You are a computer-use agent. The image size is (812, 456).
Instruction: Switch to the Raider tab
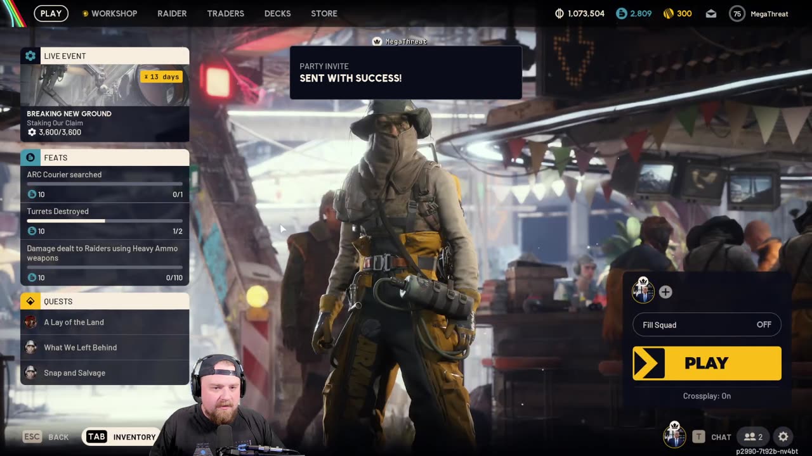click(172, 13)
